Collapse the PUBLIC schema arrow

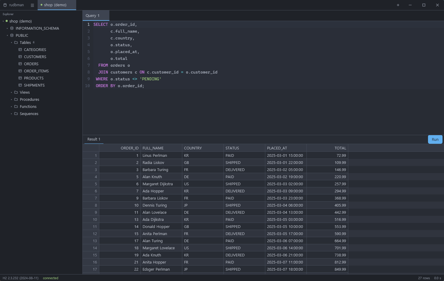click(7, 35)
